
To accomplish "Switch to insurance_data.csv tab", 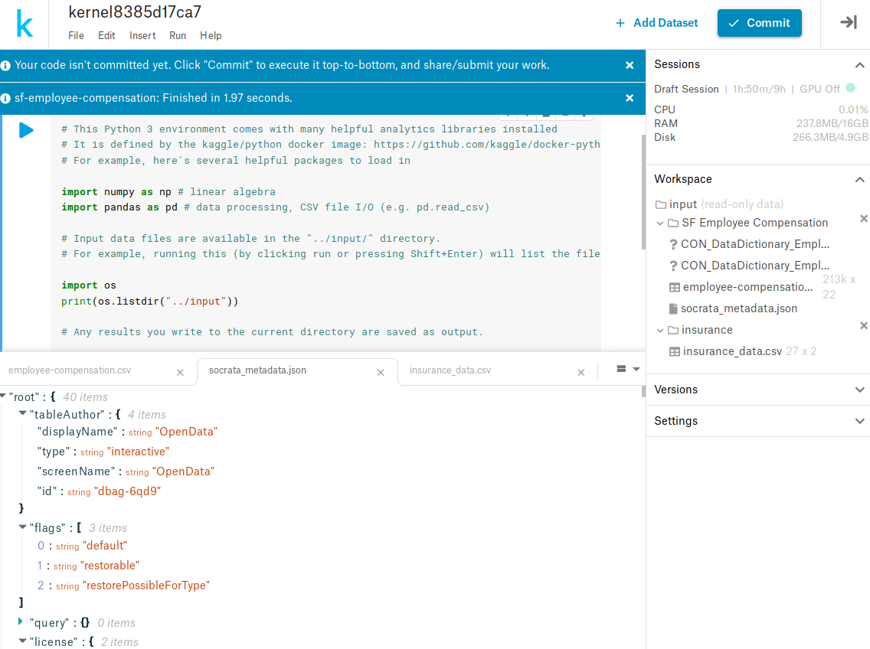I will 450,370.
